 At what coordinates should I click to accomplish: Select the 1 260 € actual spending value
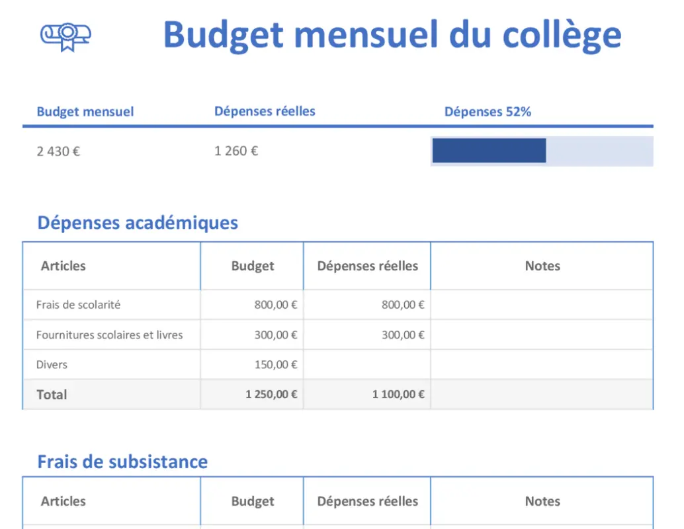[236, 151]
